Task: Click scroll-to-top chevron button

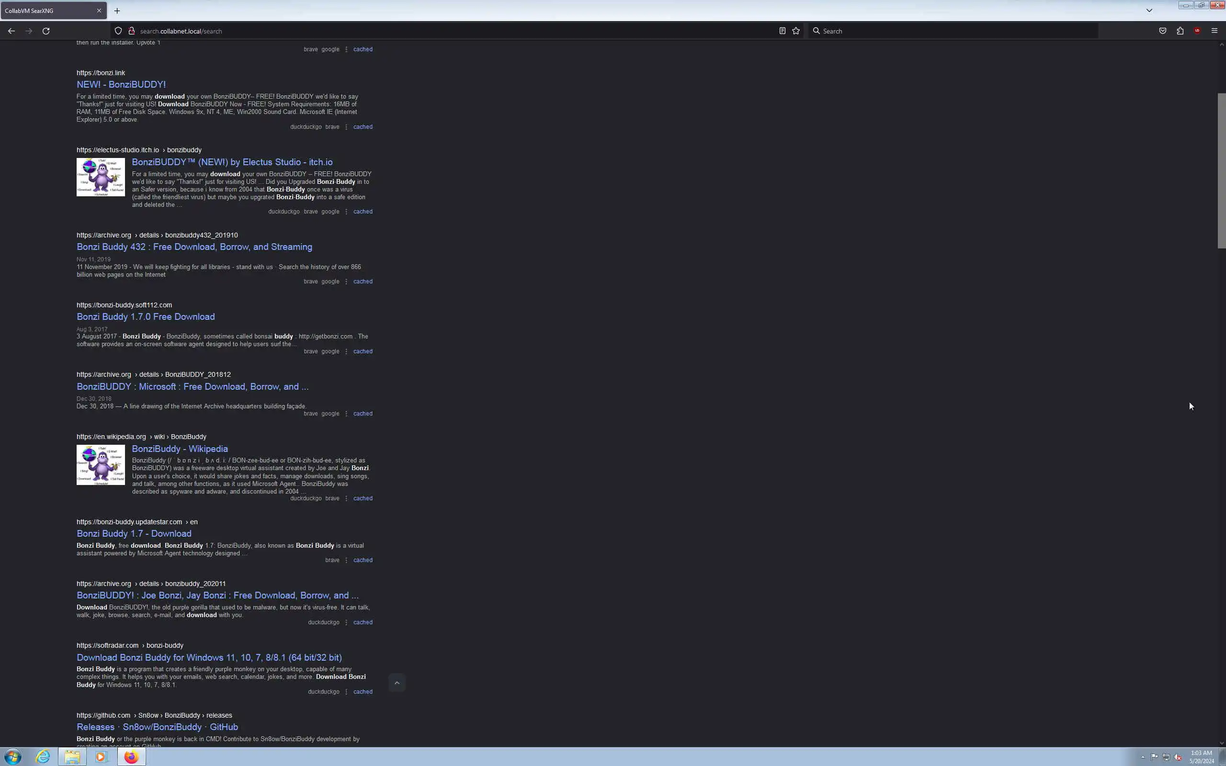Action: [x=397, y=683]
